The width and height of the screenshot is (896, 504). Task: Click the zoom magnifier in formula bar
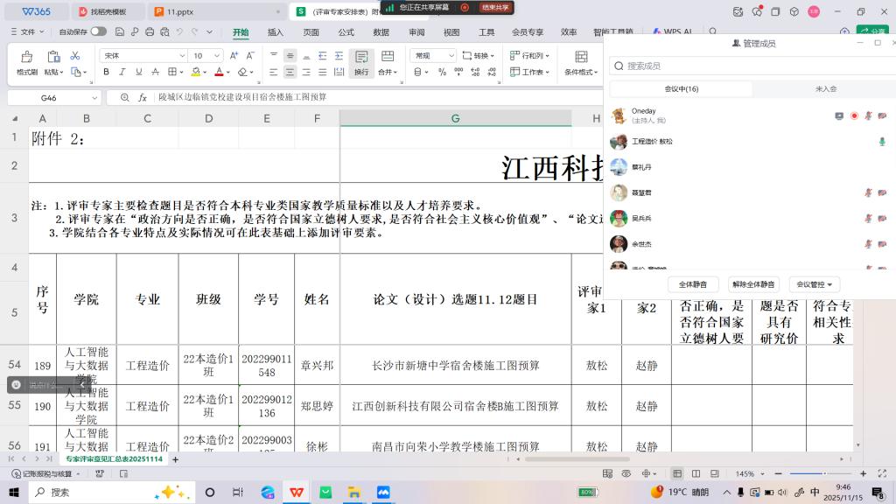[124, 98]
